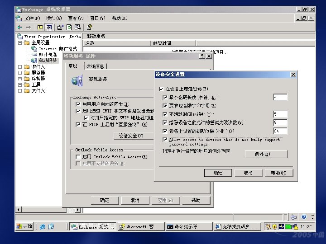The image size is (326, 244).
Task: Toggle 在设备上增强密码 checkbox
Action: [x=161, y=89]
